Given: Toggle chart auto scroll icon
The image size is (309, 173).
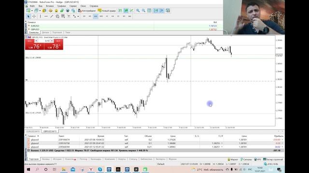Looking at the screenshot, I should 156,11.
